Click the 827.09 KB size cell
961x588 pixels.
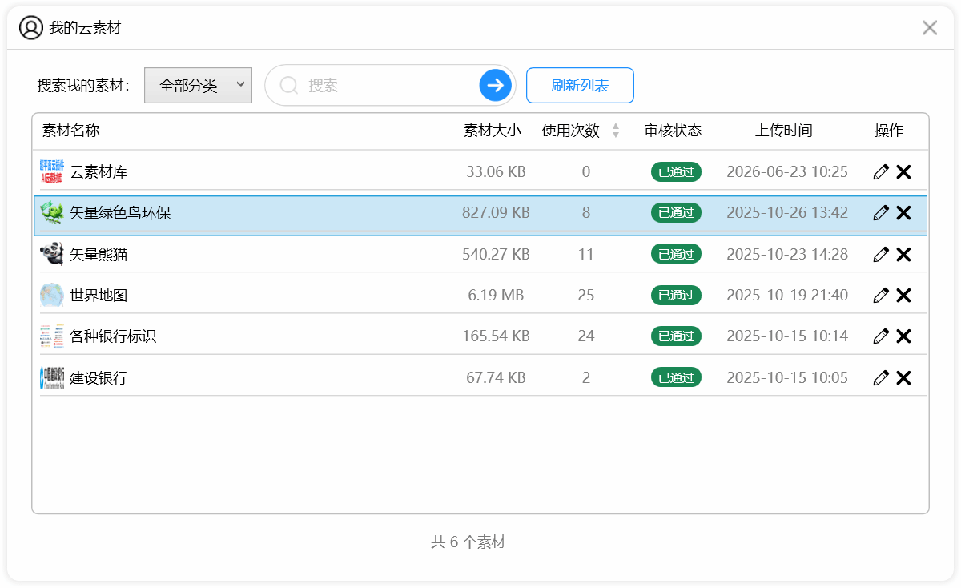click(x=496, y=213)
